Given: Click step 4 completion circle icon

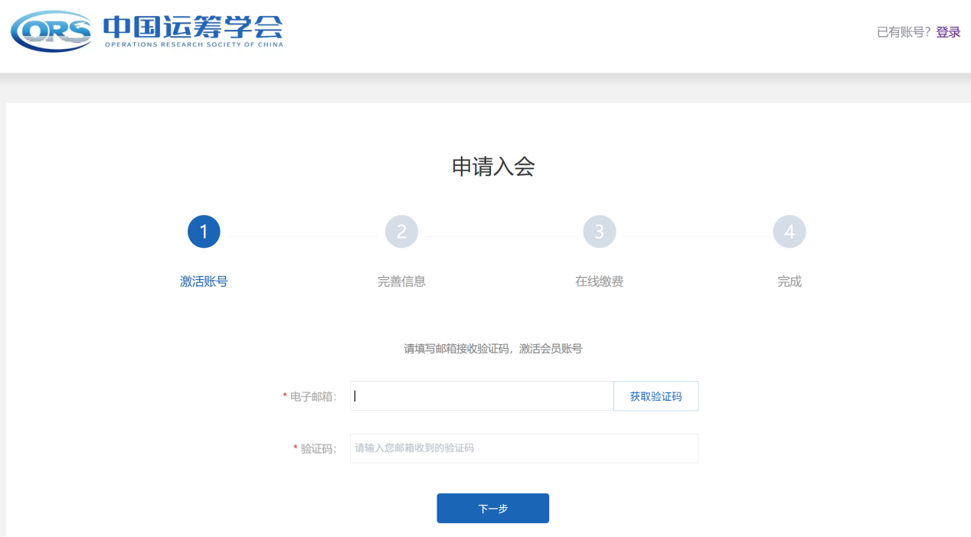Looking at the screenshot, I should point(790,231).
